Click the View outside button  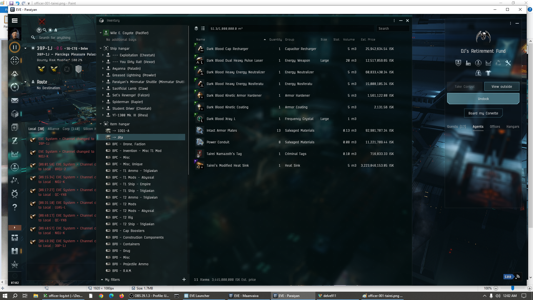[x=502, y=86]
